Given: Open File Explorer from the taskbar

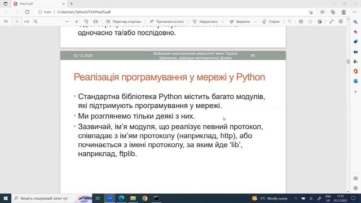Looking at the screenshot, I should click(x=133, y=198).
